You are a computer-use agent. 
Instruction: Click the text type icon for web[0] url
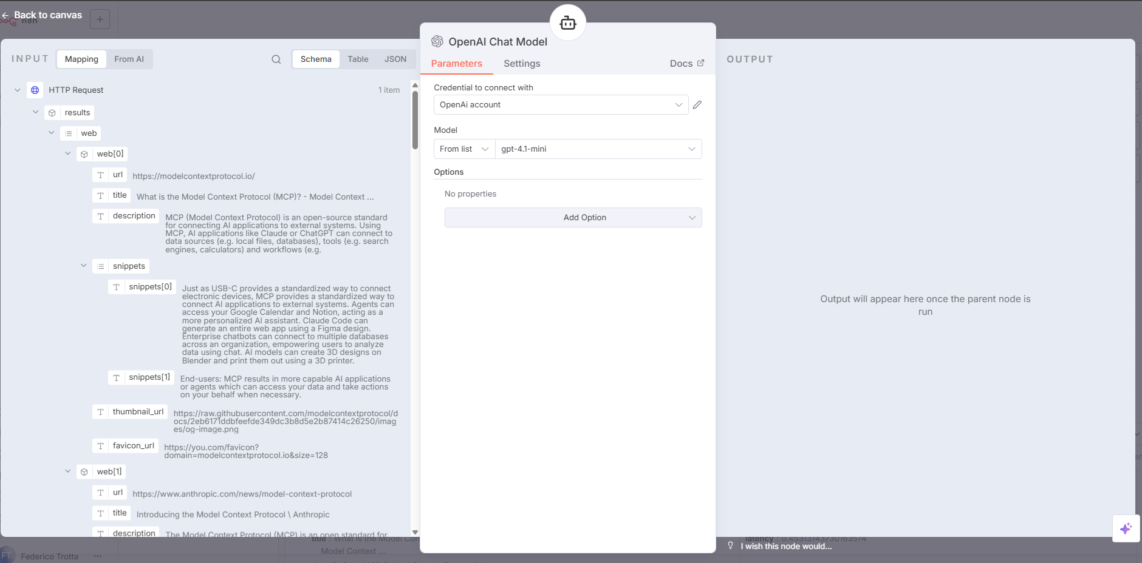(x=101, y=175)
